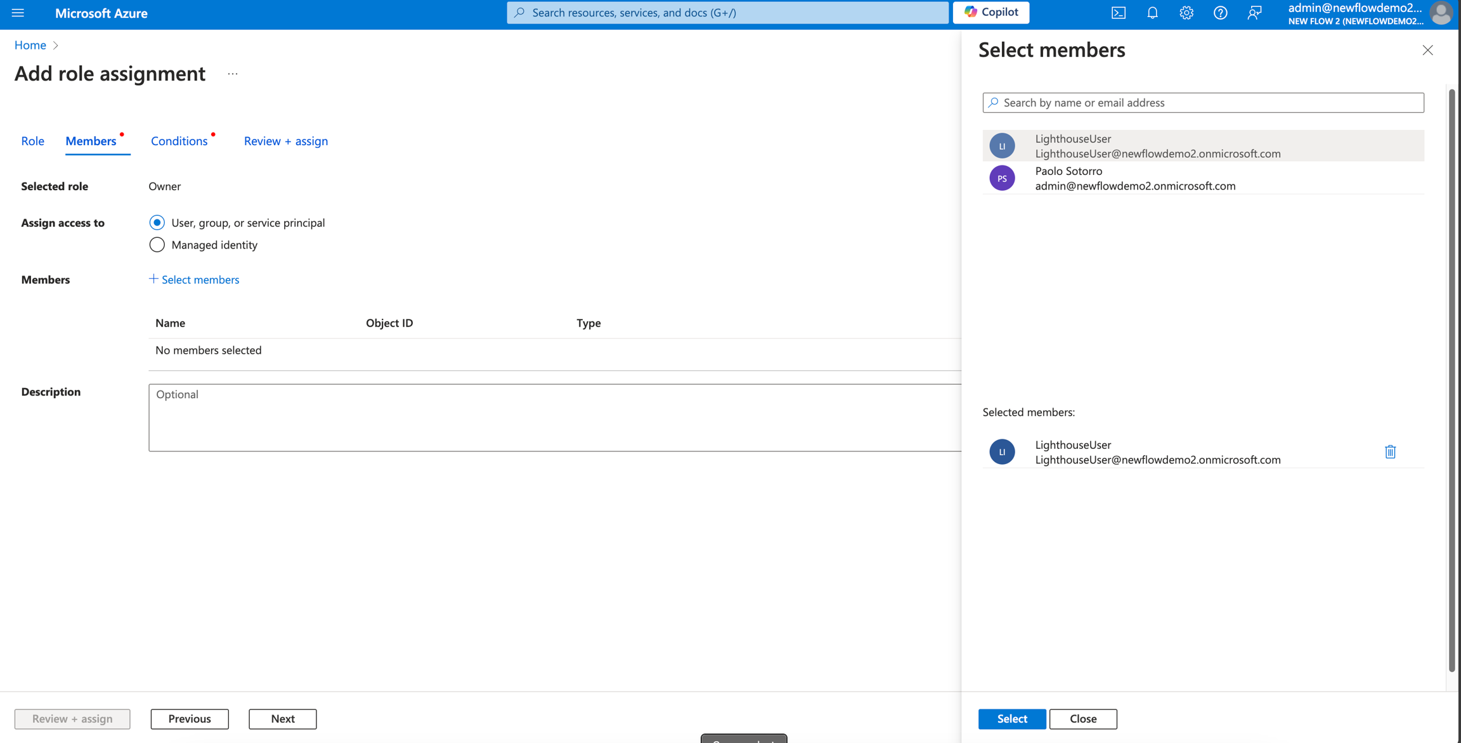Remove LighthouseUser with the trash icon
This screenshot has height=743, width=1461.
pyautogui.click(x=1390, y=451)
